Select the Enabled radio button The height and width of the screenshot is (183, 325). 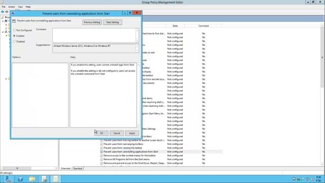pyautogui.click(x=14, y=36)
